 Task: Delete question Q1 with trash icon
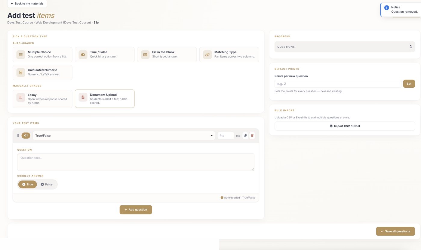tap(252, 136)
